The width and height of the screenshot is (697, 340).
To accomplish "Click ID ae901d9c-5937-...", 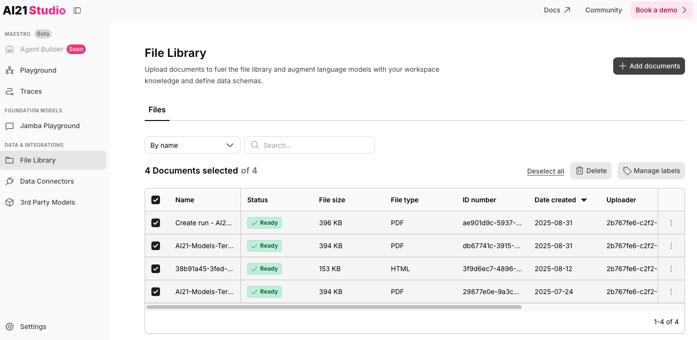I will point(492,223).
